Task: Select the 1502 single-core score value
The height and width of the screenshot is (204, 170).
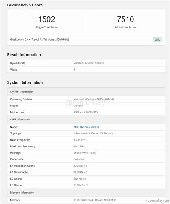Action: pos(47,19)
